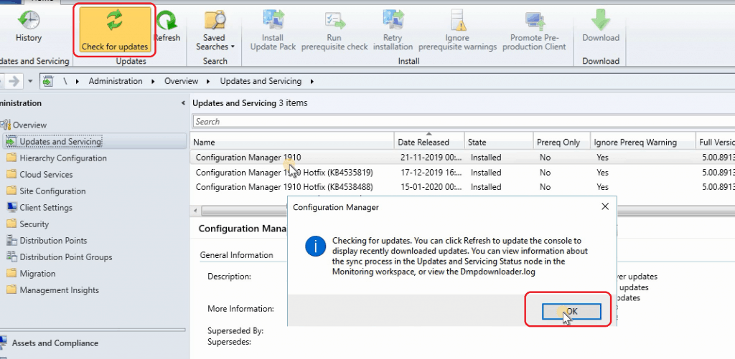This screenshot has height=359, width=735.
Task: Expand arrow after Updates and Servicing breadcrumb
Action: (x=312, y=82)
